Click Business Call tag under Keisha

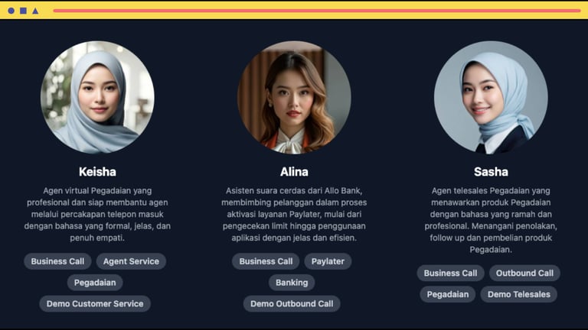tap(57, 261)
